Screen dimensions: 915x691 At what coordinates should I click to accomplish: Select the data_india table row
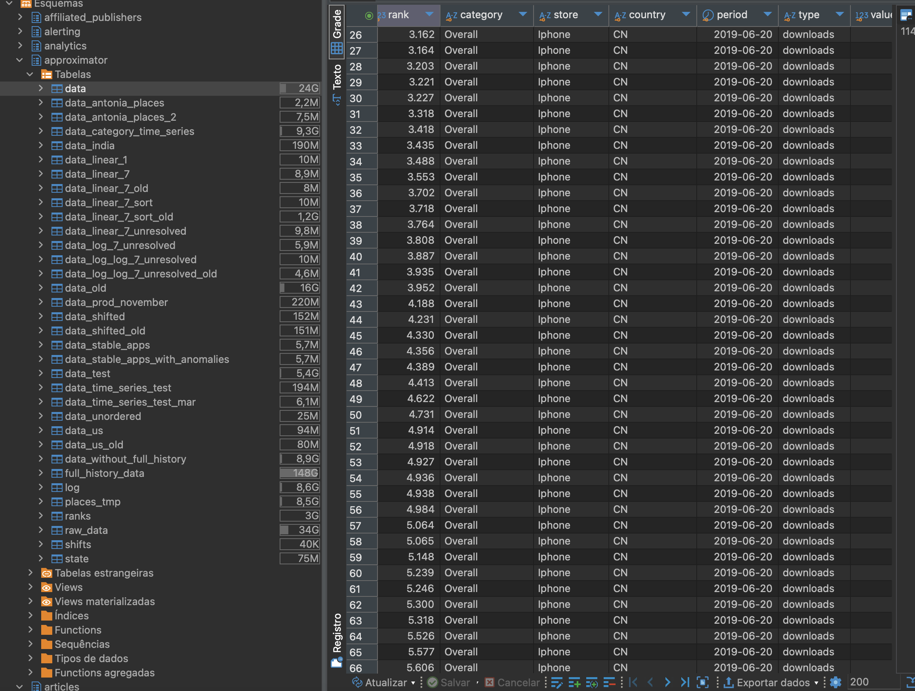[160, 146]
